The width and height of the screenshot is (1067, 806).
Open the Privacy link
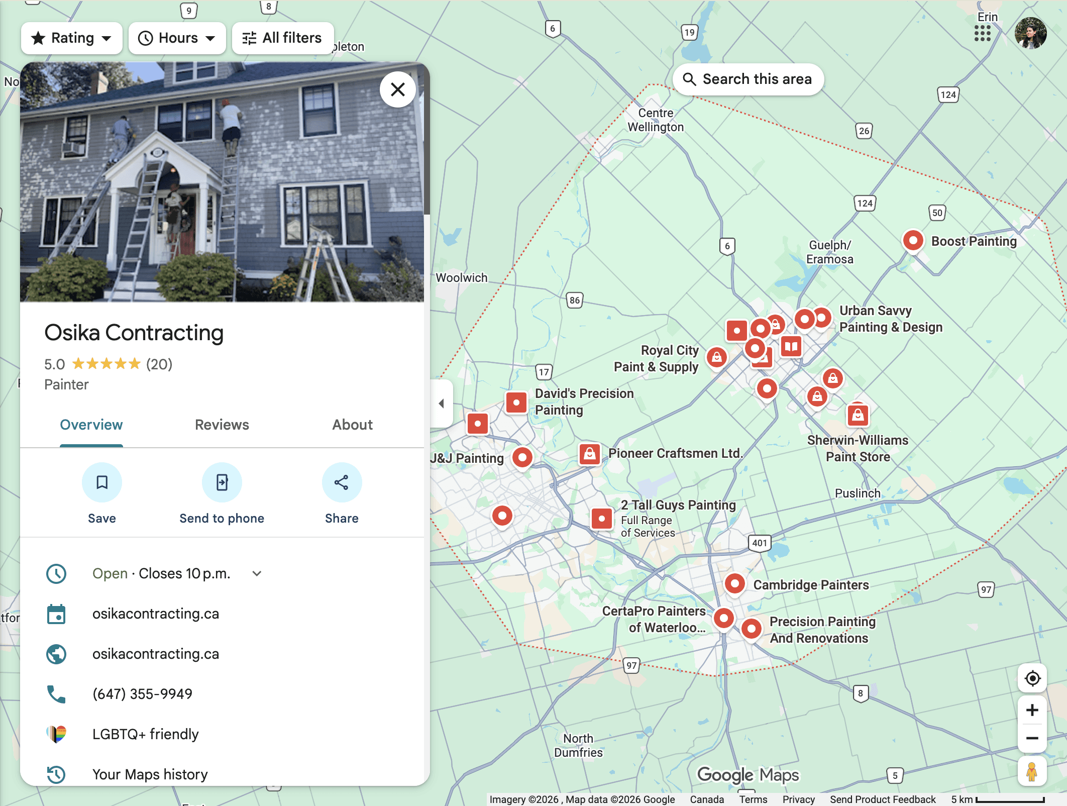click(798, 799)
